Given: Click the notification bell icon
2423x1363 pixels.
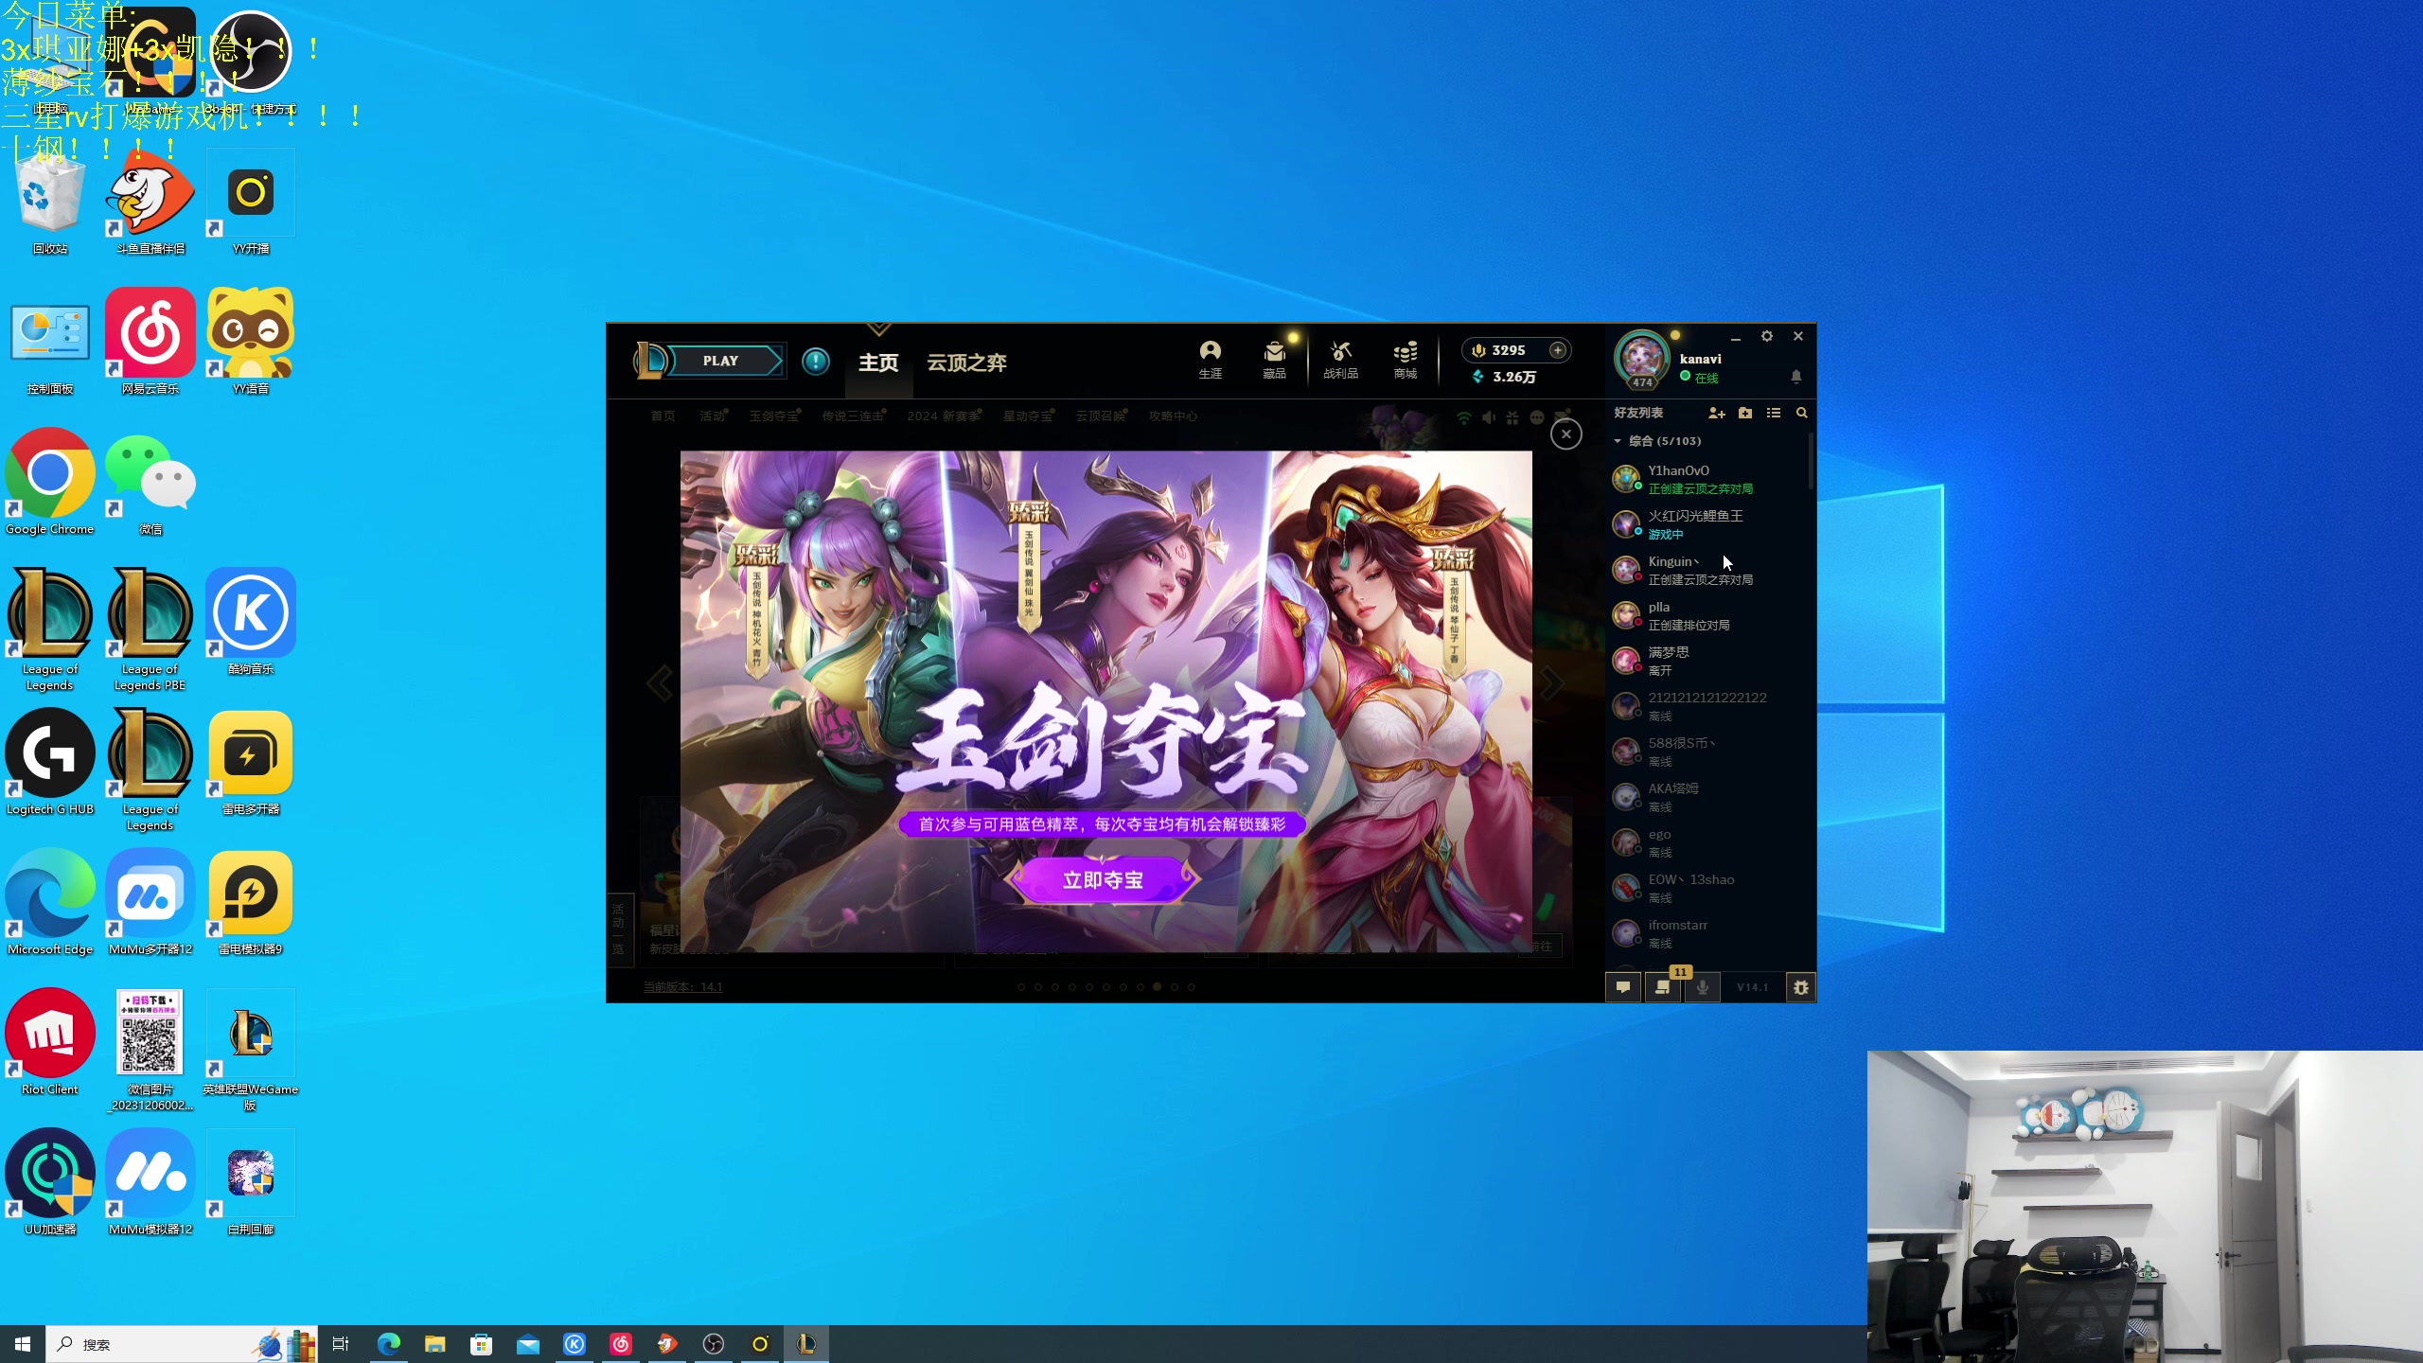Looking at the screenshot, I should 1795,377.
